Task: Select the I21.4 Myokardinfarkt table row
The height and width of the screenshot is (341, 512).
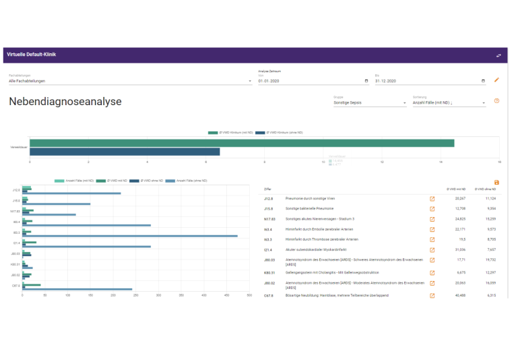Action: pyautogui.click(x=337, y=249)
